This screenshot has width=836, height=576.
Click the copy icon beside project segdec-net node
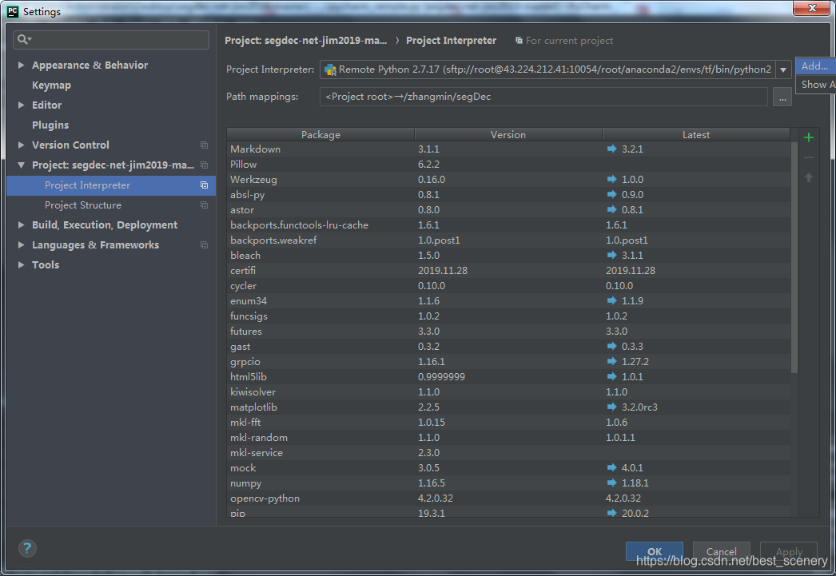(204, 165)
